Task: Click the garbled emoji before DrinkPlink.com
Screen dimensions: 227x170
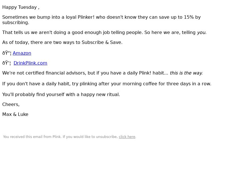Action: point(7,63)
